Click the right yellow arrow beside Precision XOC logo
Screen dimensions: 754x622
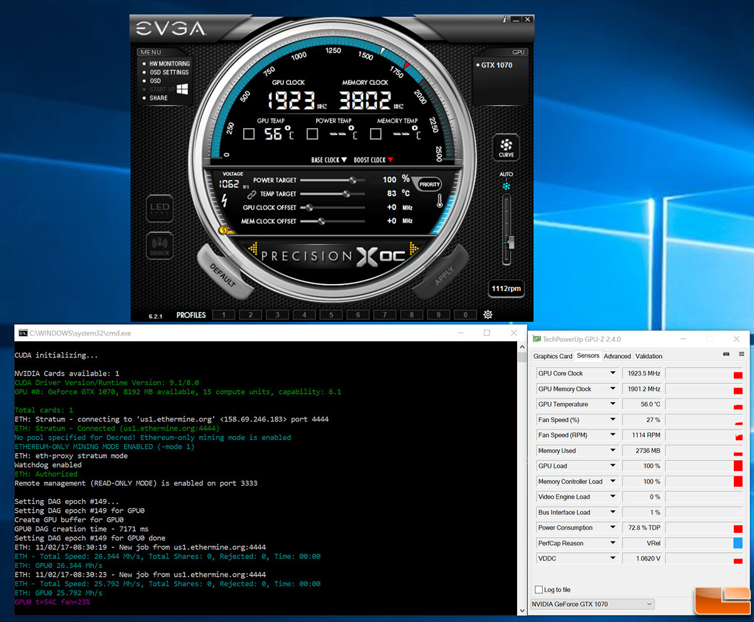[x=414, y=249]
